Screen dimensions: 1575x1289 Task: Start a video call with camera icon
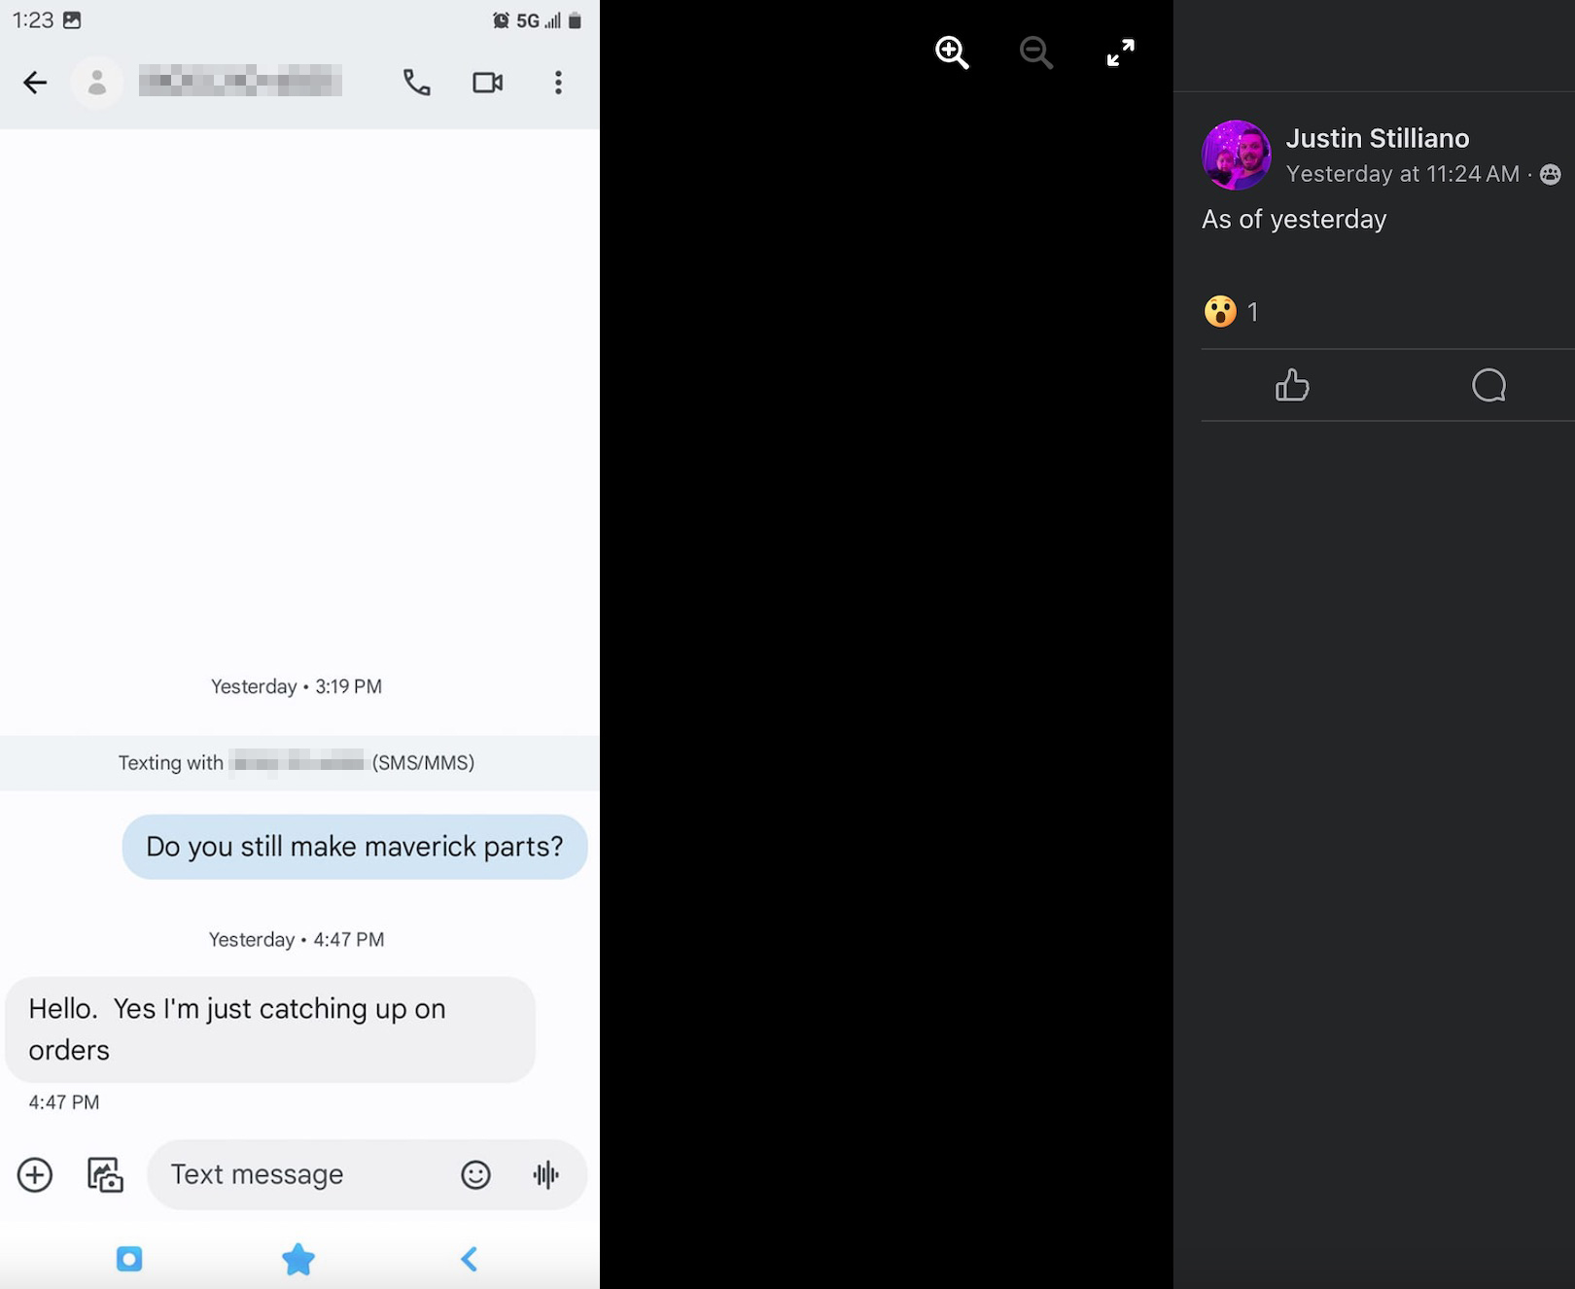(x=487, y=83)
